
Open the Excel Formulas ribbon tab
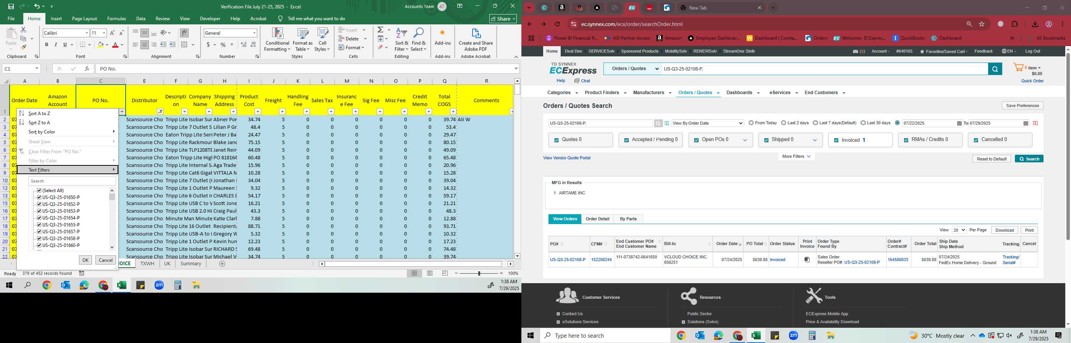[x=116, y=19]
